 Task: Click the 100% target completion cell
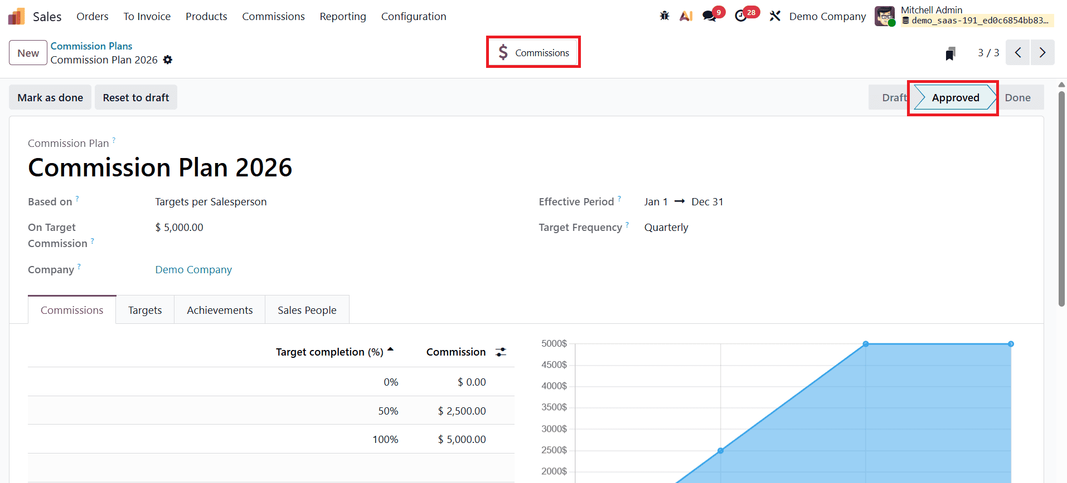385,439
